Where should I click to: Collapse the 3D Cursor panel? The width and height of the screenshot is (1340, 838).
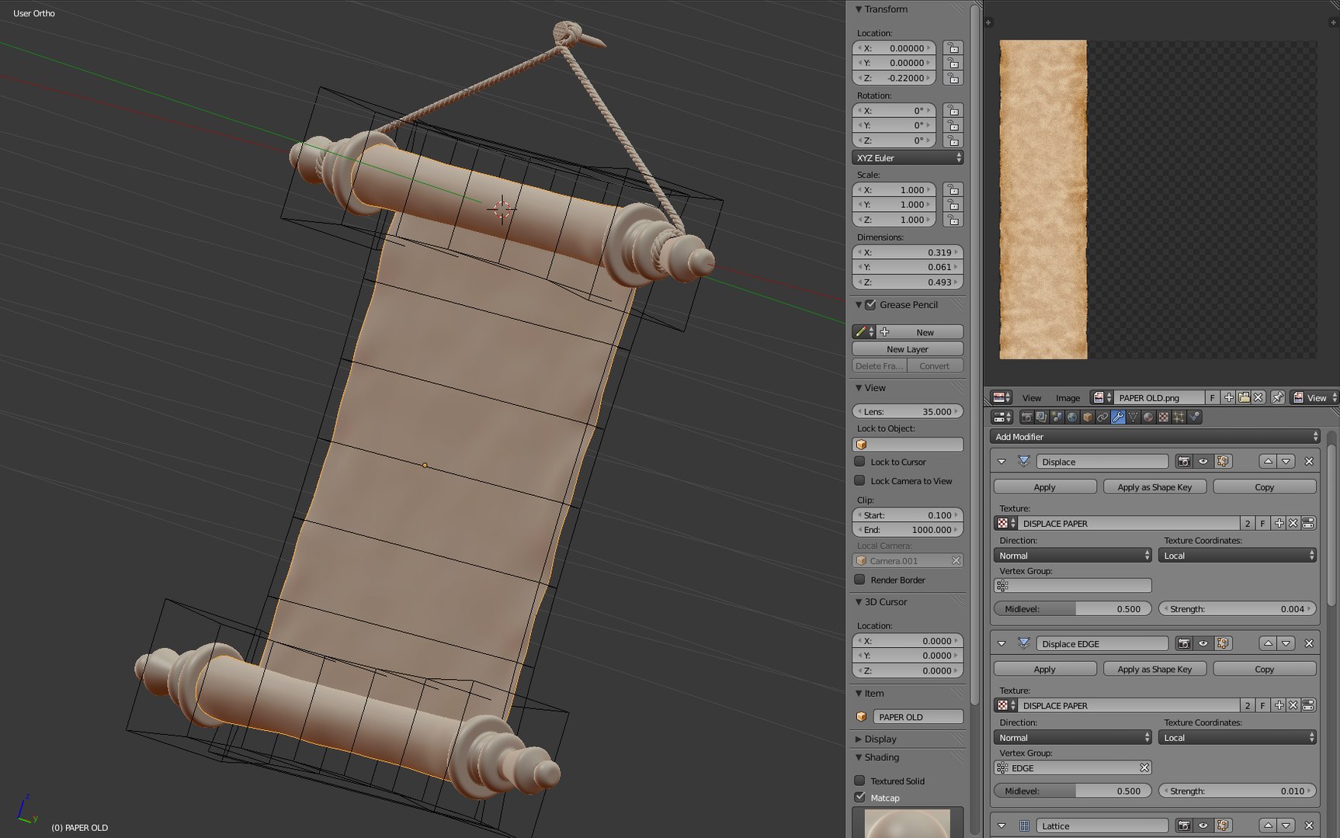[859, 602]
